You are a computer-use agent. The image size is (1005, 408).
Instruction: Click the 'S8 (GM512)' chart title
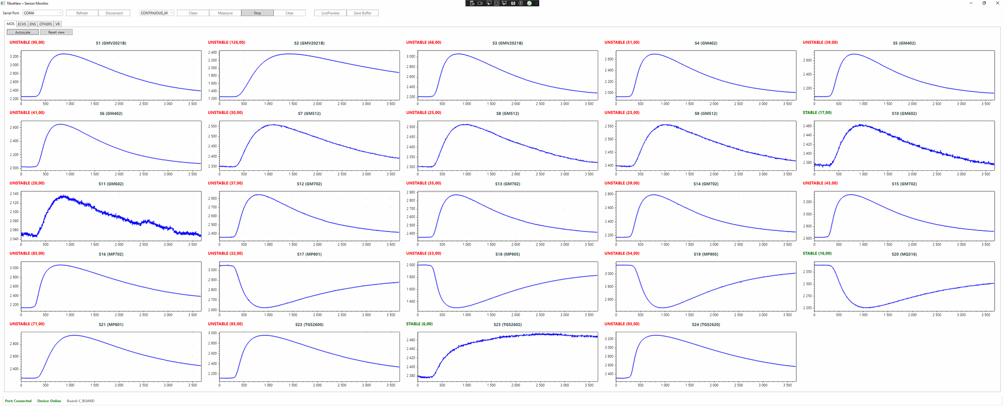coord(508,113)
